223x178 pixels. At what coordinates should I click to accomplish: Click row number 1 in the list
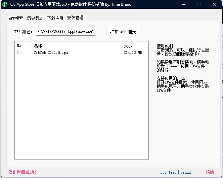(x=18, y=52)
